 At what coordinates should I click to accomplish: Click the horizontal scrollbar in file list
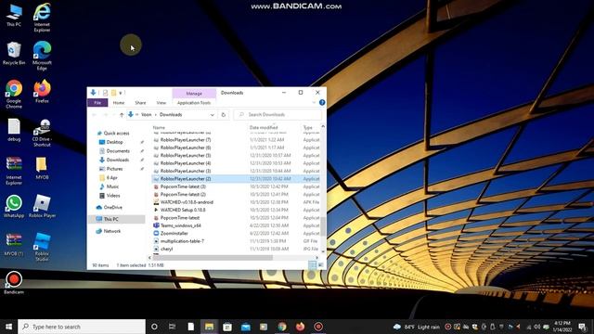213,258
